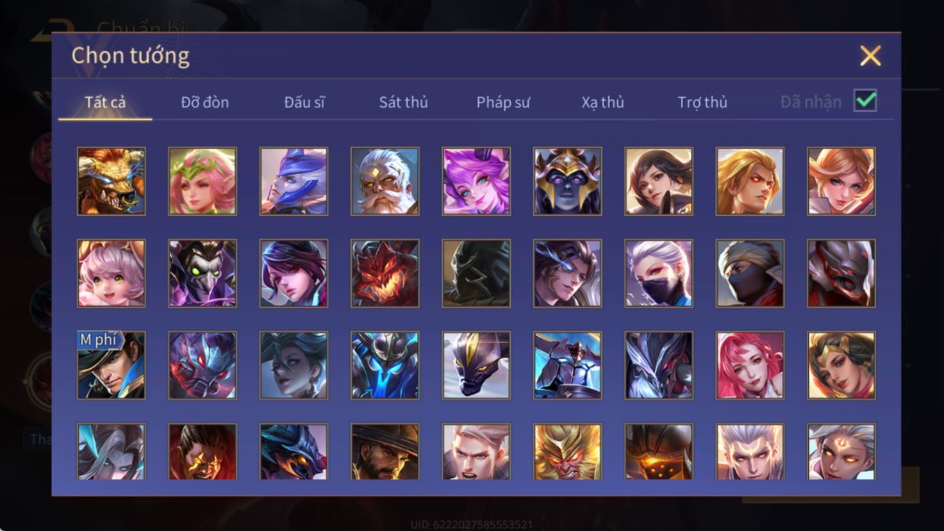944x531 pixels.
Task: Choose the pink-haired flower crown hero
Action: click(203, 181)
